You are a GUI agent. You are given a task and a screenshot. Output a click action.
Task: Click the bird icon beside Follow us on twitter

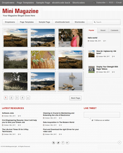click(x=93, y=120)
